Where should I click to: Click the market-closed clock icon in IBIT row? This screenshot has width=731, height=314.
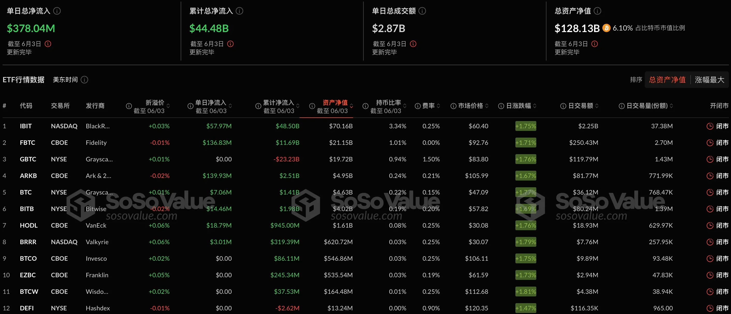(710, 126)
